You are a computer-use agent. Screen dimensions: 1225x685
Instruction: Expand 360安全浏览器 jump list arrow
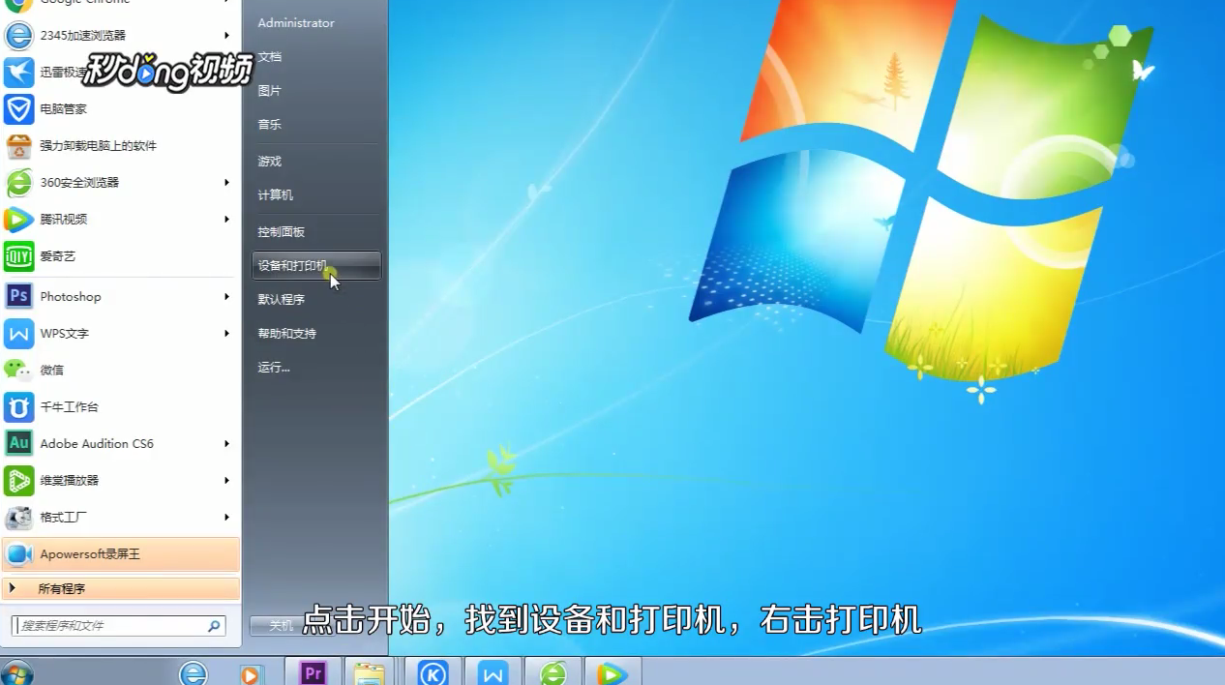coord(227,183)
